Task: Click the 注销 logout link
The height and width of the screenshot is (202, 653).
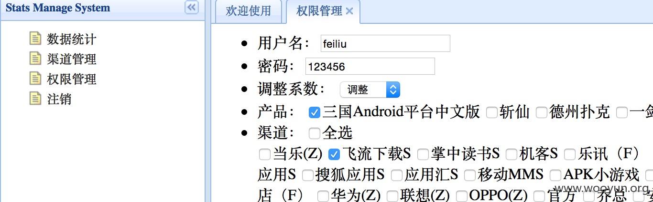Action: [59, 99]
